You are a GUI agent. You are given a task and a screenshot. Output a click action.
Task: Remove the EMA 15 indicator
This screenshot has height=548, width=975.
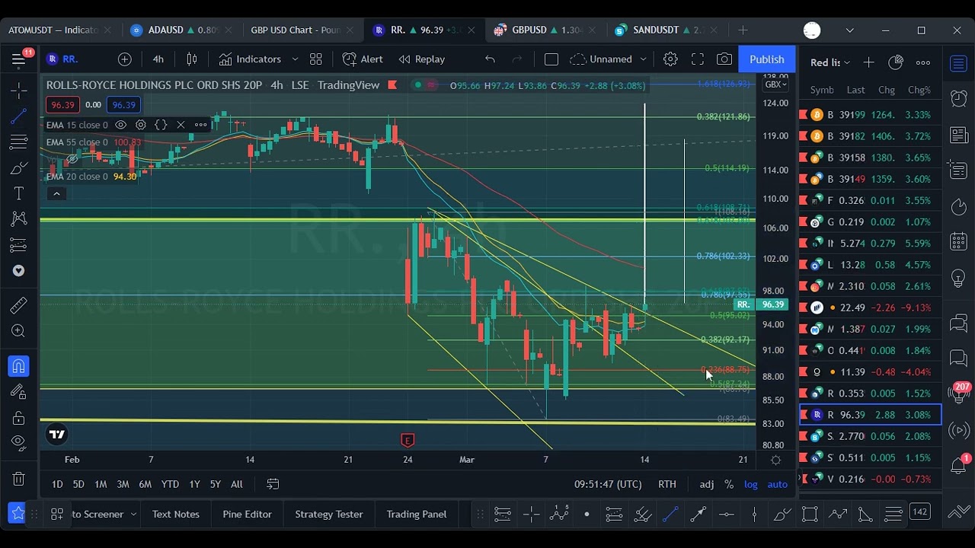tap(181, 125)
